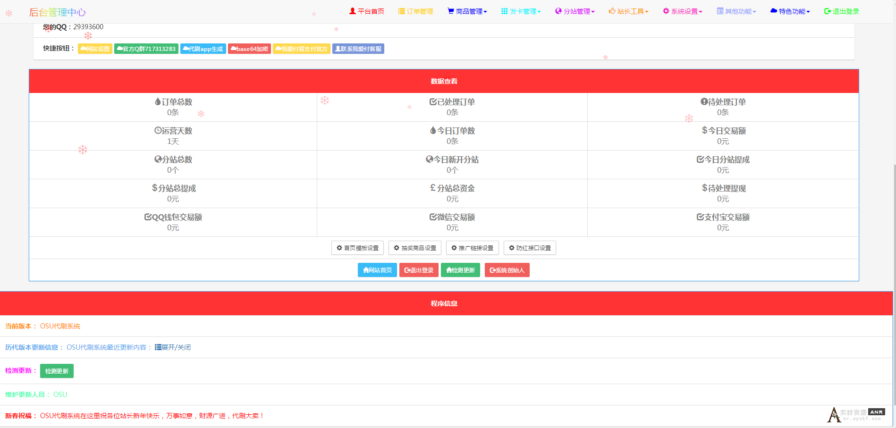The height and width of the screenshot is (428, 896).
Task: Click the gear icon on 推广链接设置
Action: pyautogui.click(x=454, y=248)
